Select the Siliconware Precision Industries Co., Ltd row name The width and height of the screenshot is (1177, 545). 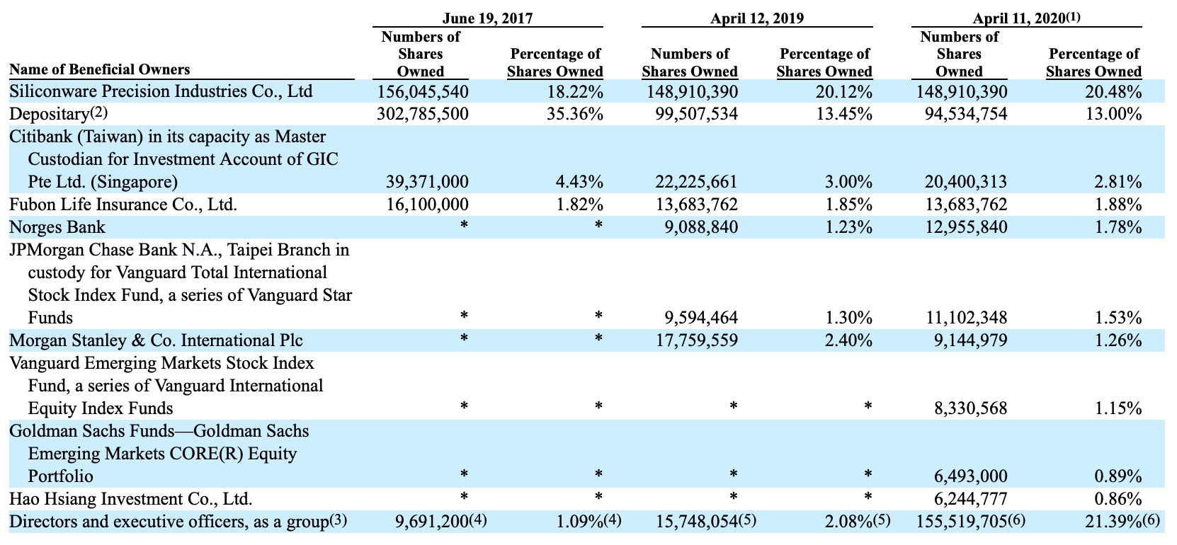(x=161, y=91)
